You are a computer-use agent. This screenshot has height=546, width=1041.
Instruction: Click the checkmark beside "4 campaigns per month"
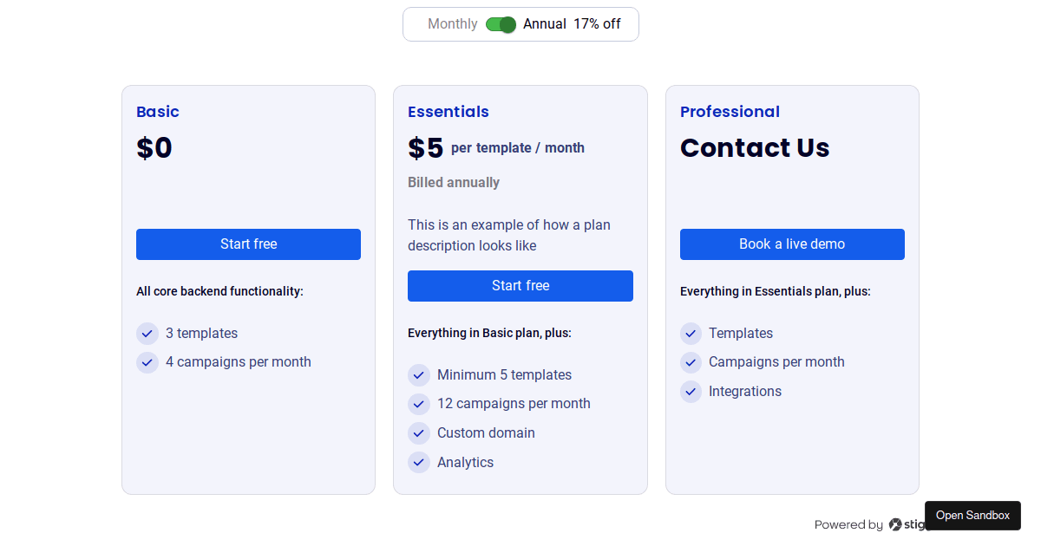[147, 362]
